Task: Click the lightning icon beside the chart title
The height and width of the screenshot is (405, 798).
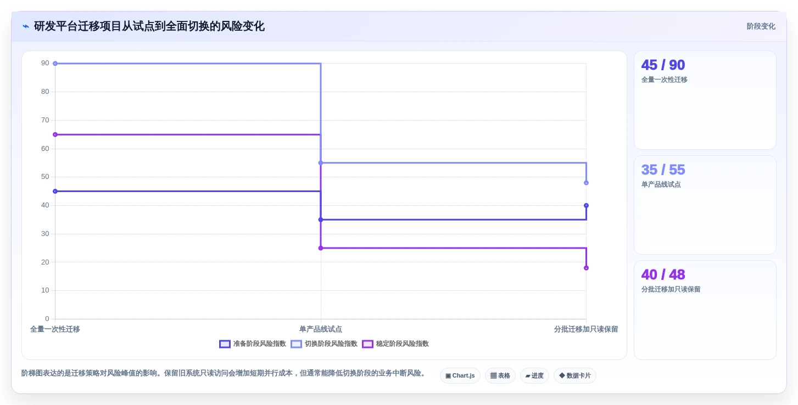Action: tap(26, 26)
